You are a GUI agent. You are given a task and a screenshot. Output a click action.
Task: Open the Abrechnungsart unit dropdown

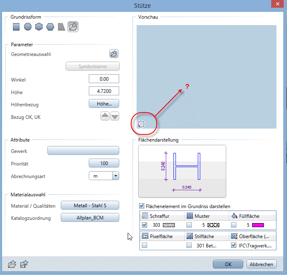(115, 176)
